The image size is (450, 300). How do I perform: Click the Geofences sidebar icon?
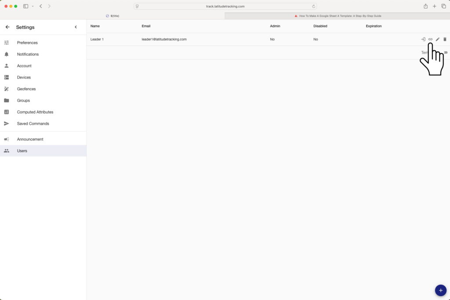pos(6,89)
